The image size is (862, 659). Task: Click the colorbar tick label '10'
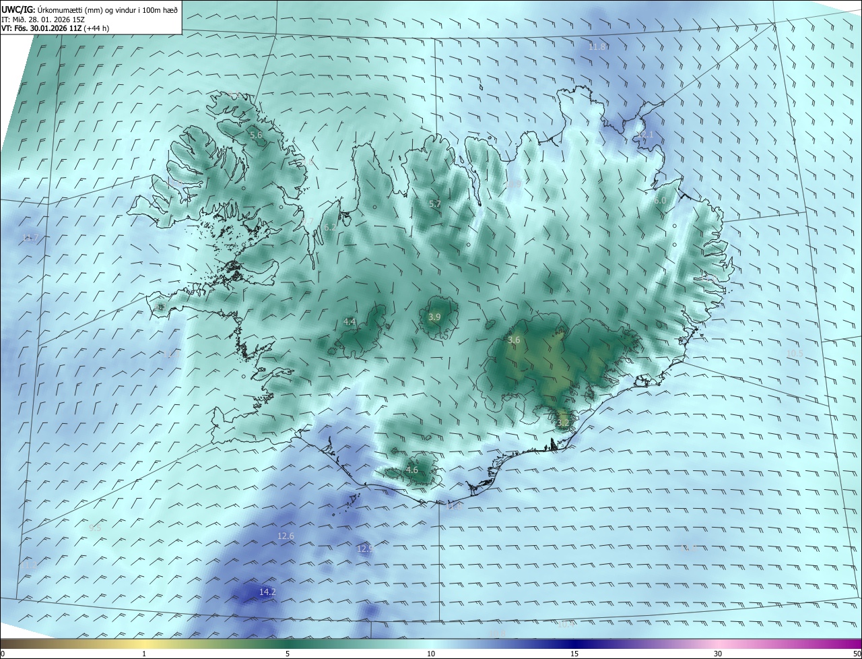[x=431, y=654]
